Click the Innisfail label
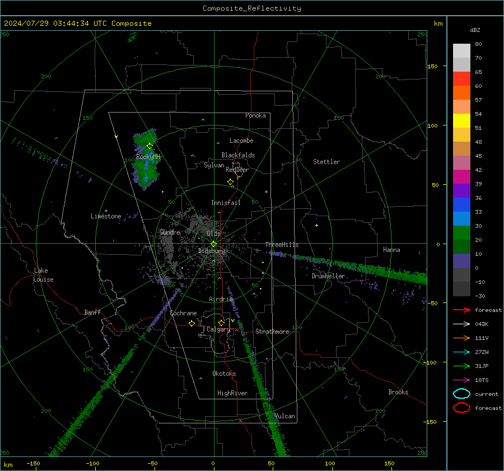 click(226, 203)
